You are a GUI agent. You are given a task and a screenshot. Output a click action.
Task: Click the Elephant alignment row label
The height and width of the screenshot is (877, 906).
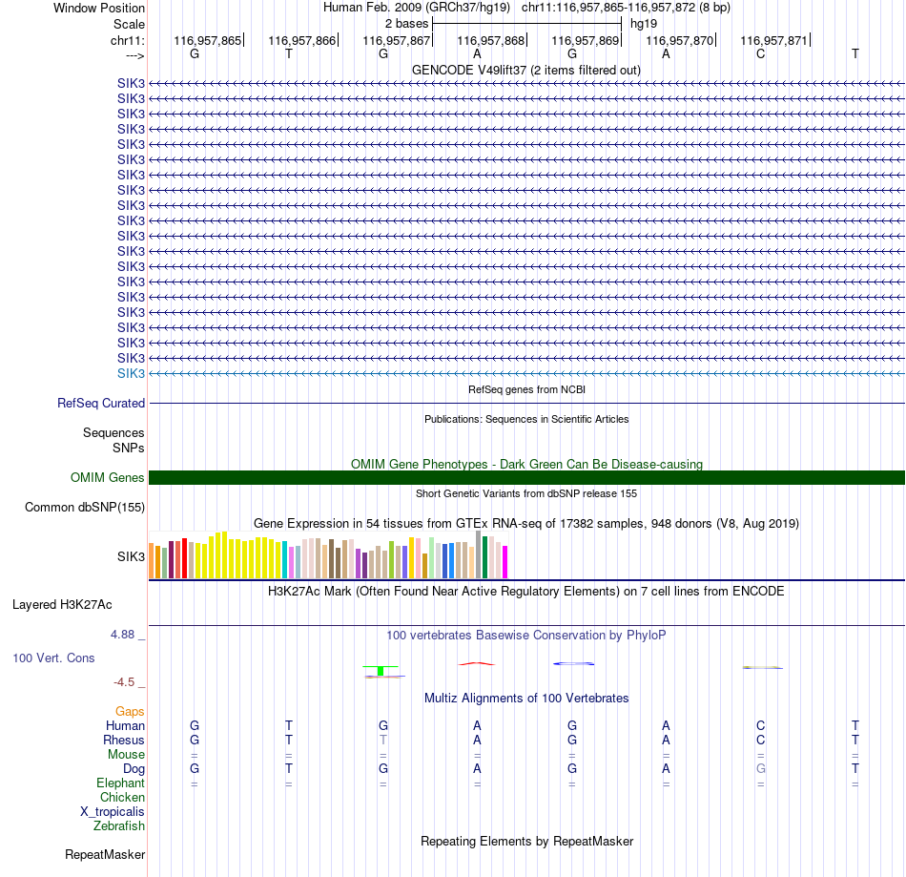121,783
